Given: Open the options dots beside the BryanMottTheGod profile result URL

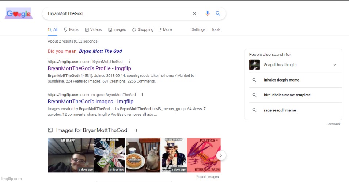Looking at the screenshot, I should 129,62.
